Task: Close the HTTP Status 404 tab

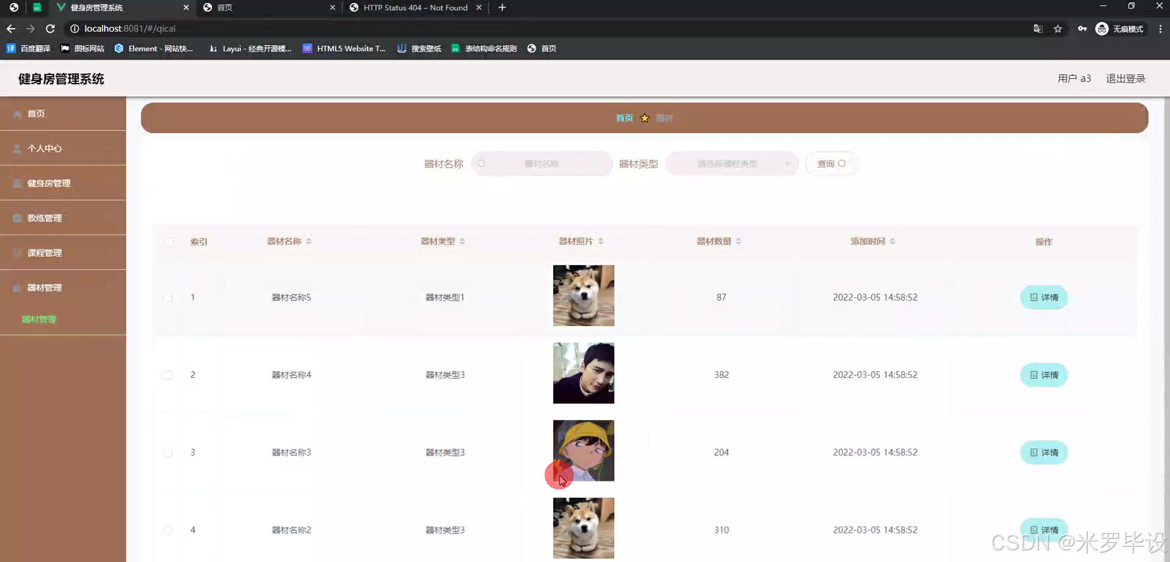Action: click(x=479, y=7)
